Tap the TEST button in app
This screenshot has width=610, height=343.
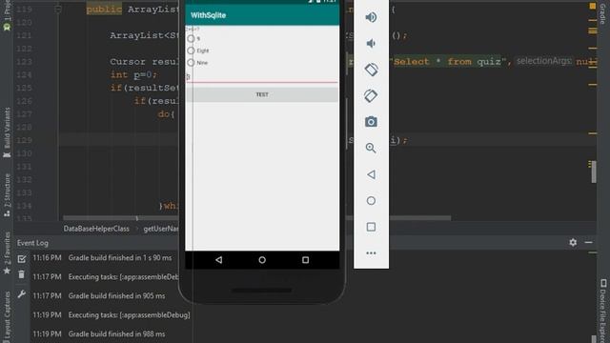click(262, 94)
